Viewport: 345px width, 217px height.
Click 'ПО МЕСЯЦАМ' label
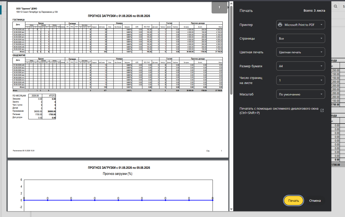[x=19, y=96]
